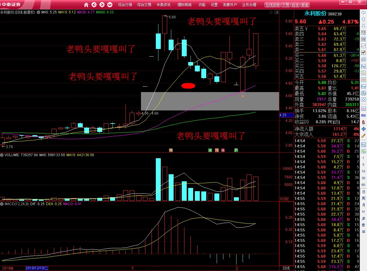
Task: Click the 日线 label at chart bottom-right
Action: point(286,268)
